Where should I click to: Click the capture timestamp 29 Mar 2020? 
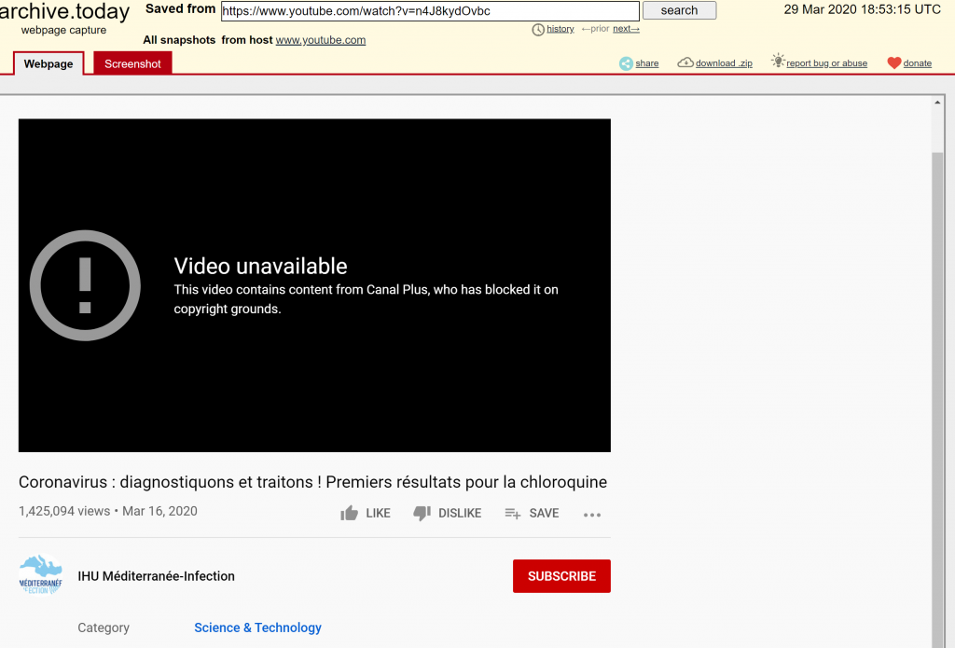click(862, 9)
